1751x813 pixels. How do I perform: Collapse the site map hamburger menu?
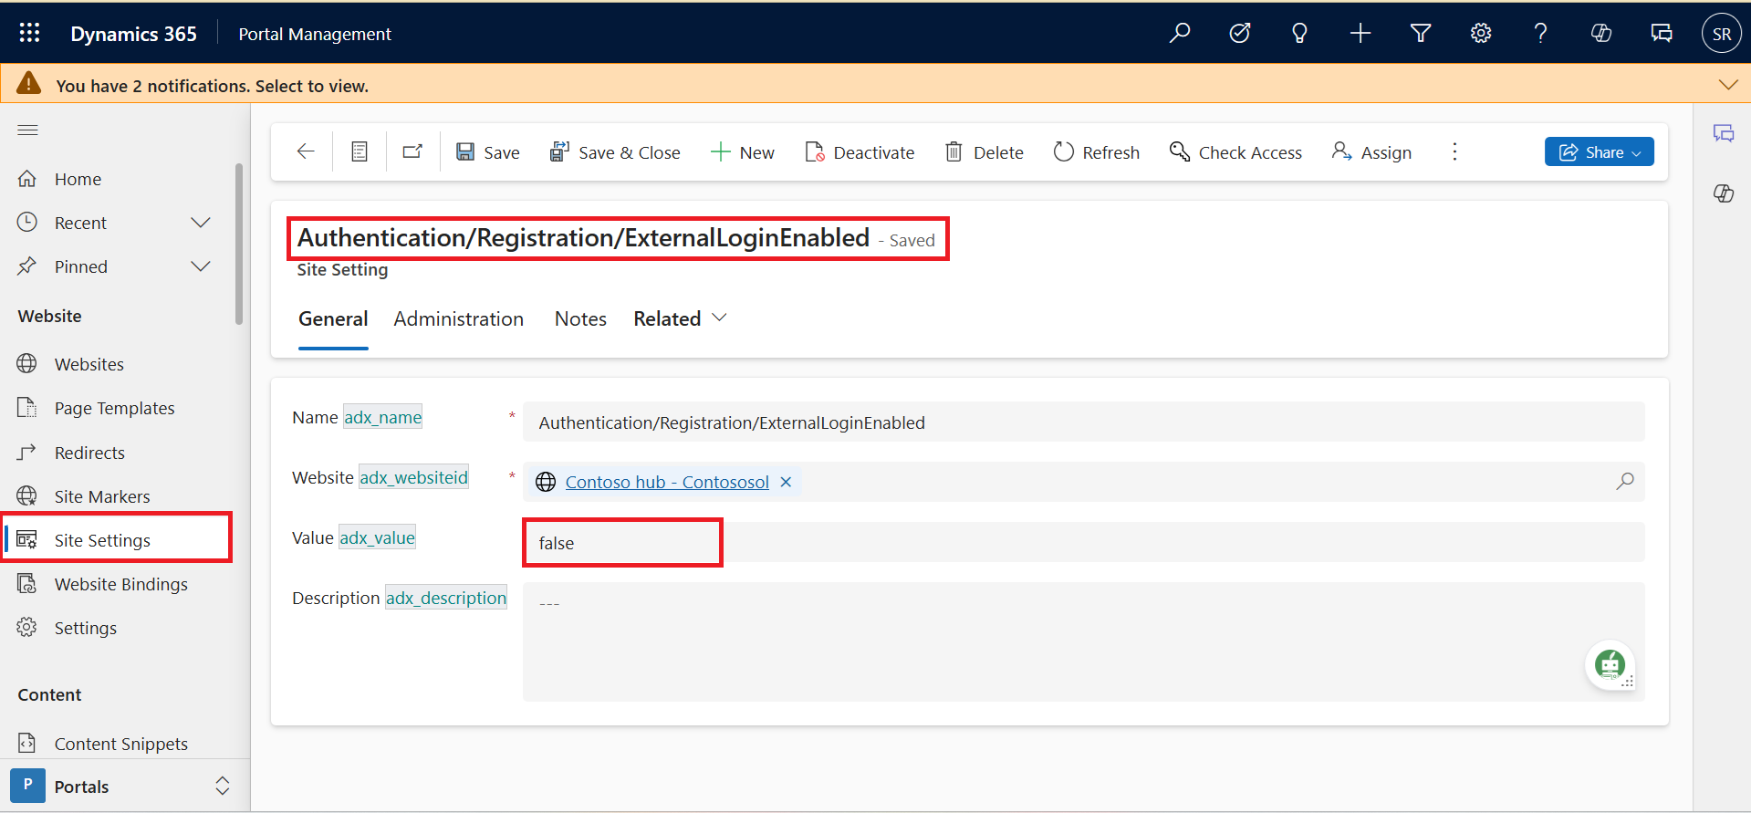coord(27,130)
